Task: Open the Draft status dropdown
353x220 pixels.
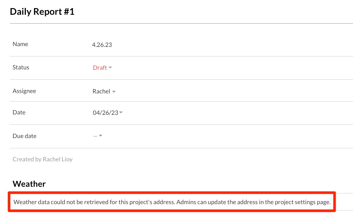Action: pyautogui.click(x=100, y=68)
